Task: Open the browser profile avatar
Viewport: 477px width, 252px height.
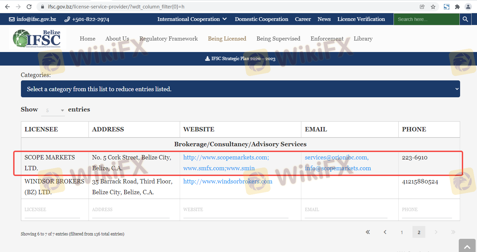Action: [x=468, y=7]
